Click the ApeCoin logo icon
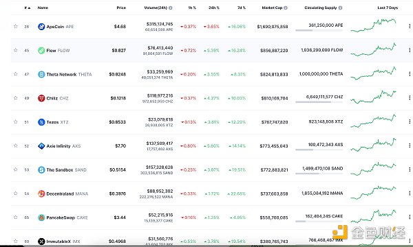The image size is (413, 247). click(41, 27)
